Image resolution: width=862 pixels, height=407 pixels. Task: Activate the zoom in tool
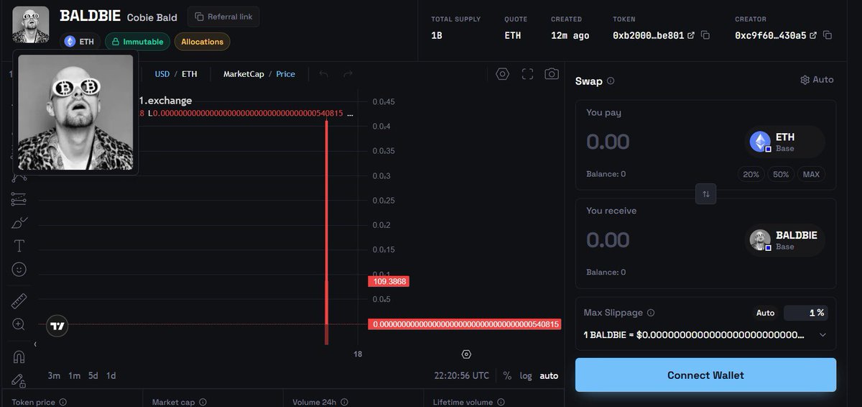point(19,324)
